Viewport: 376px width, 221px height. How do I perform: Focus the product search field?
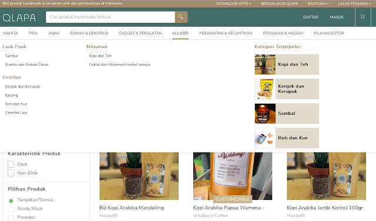(x=110, y=17)
